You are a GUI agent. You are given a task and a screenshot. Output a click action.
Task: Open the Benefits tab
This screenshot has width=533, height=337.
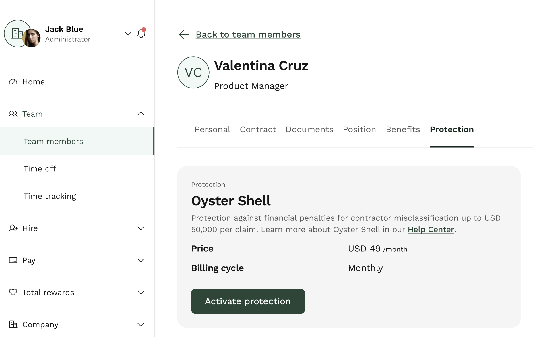tap(403, 129)
